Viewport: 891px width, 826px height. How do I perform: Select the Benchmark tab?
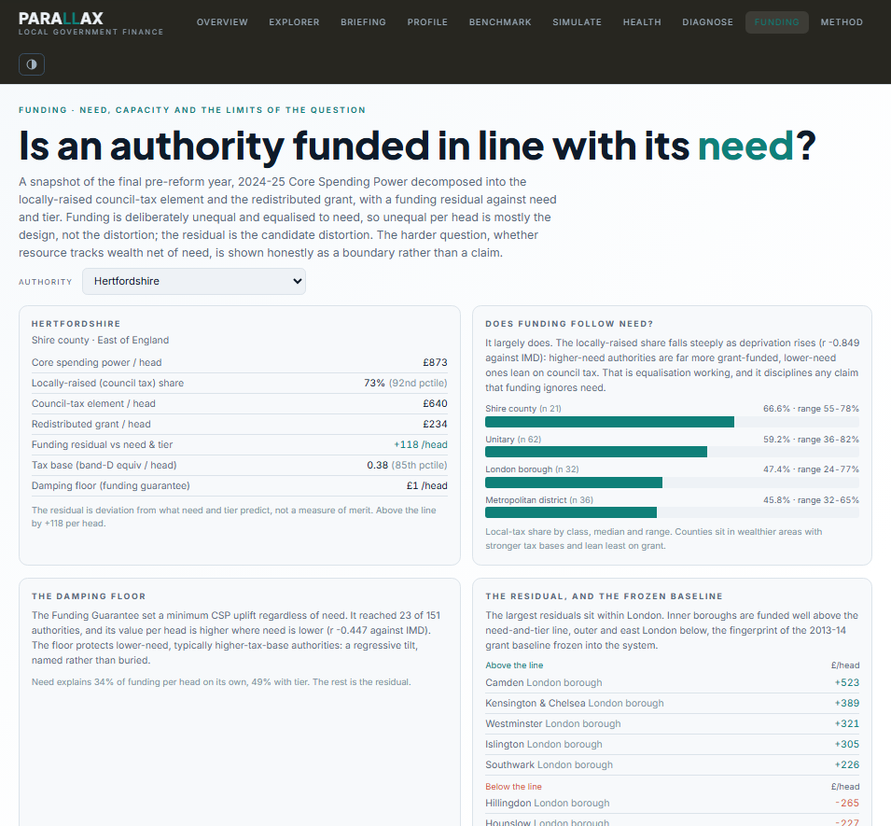[500, 22]
